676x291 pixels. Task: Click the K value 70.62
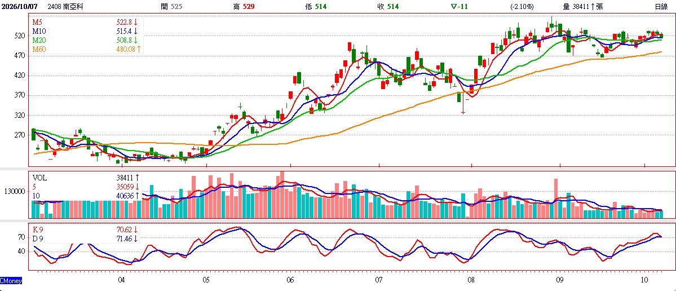[x=123, y=230]
